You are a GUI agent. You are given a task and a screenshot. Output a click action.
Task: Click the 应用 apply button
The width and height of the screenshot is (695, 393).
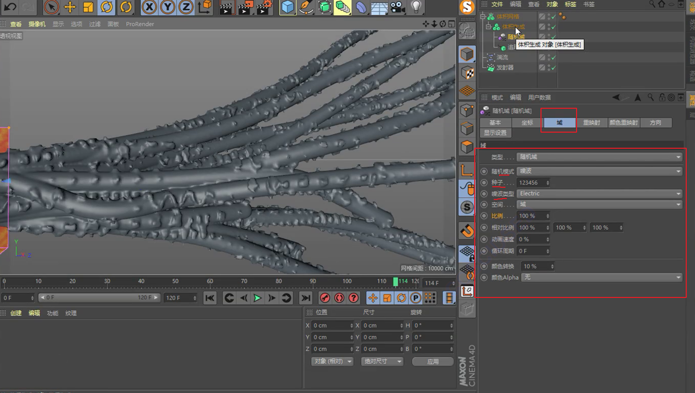point(433,361)
